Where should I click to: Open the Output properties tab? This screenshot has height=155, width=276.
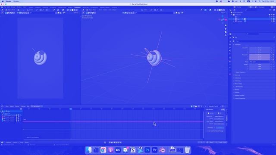coord(230,45)
